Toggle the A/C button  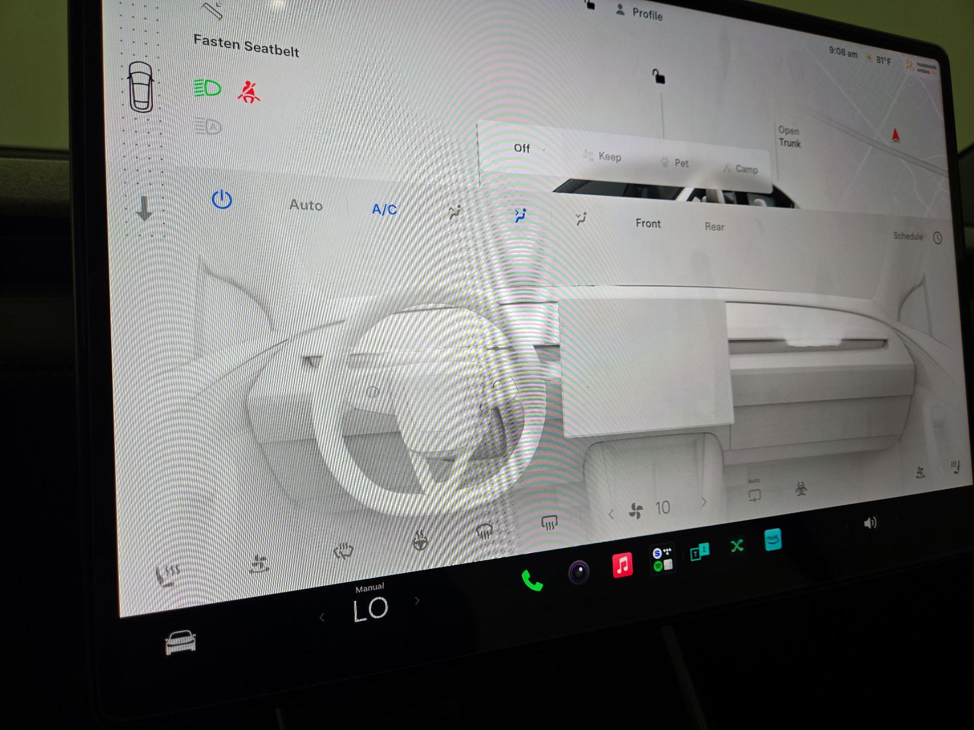point(384,209)
